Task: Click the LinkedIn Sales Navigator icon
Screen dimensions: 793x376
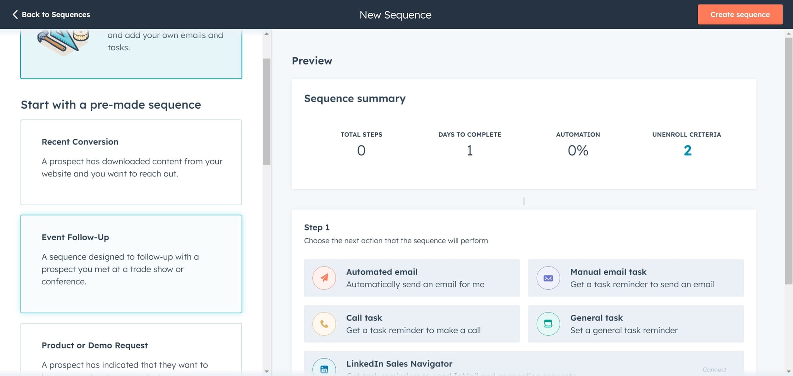Action: 324,369
